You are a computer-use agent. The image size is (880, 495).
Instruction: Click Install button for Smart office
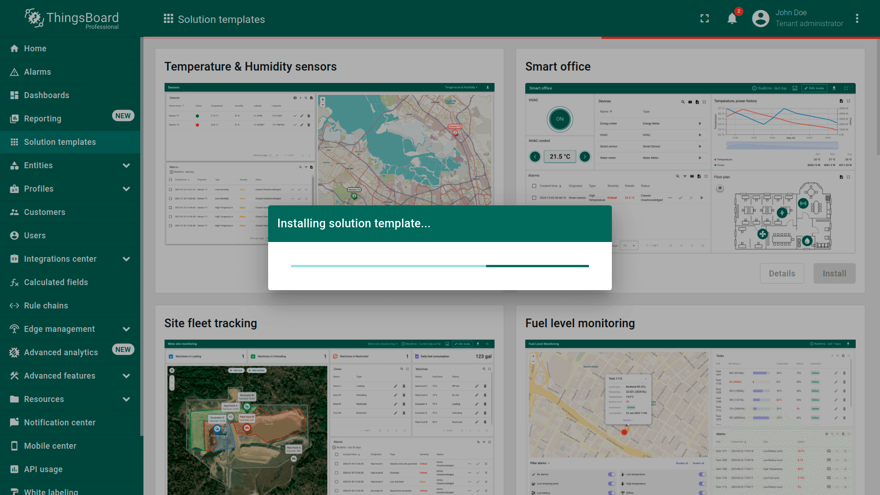[834, 274]
